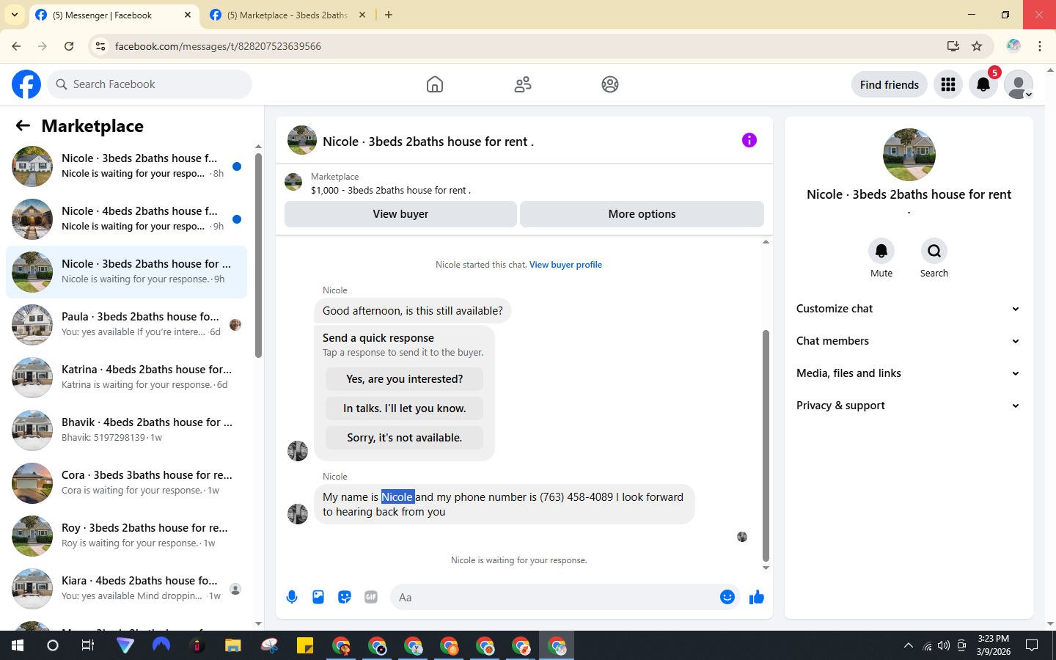Open the Facebook menu grid icon
The width and height of the screenshot is (1056, 660).
pos(948,84)
